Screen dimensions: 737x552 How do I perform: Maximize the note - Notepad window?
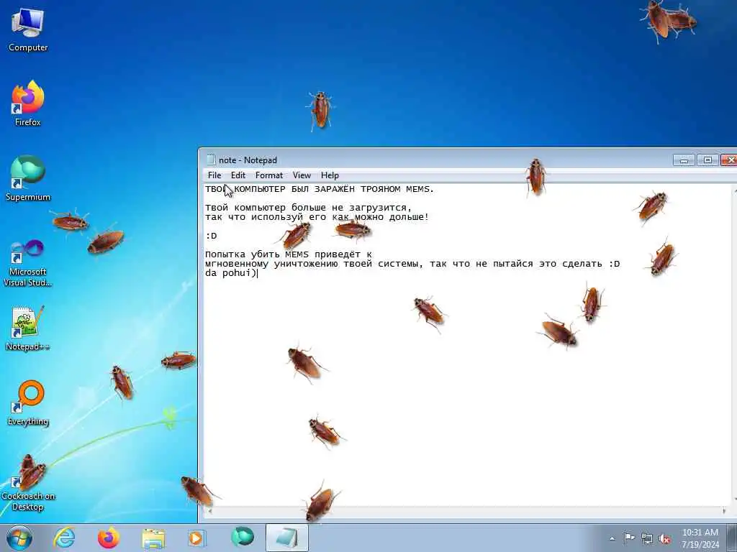pyautogui.click(x=707, y=160)
